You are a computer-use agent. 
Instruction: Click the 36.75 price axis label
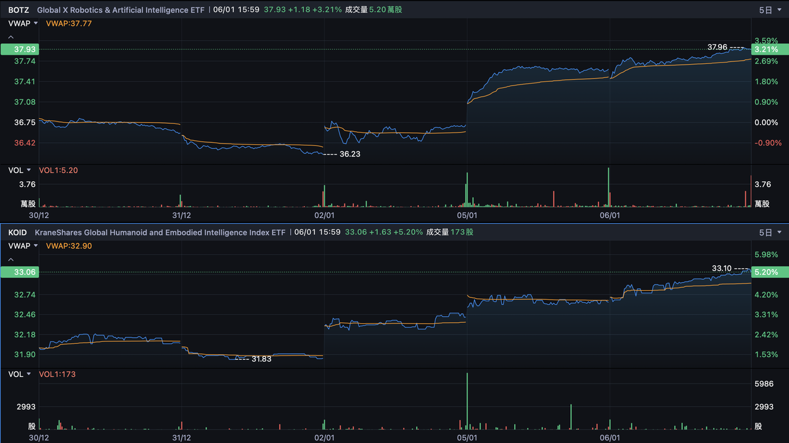(x=25, y=123)
